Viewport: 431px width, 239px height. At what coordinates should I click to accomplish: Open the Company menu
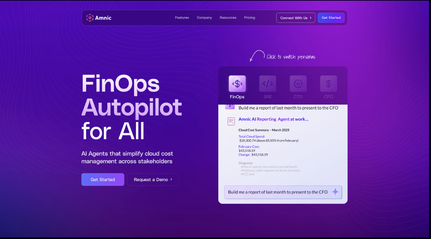204,18
